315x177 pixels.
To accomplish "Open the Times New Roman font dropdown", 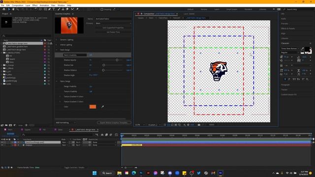I will coord(290,49).
